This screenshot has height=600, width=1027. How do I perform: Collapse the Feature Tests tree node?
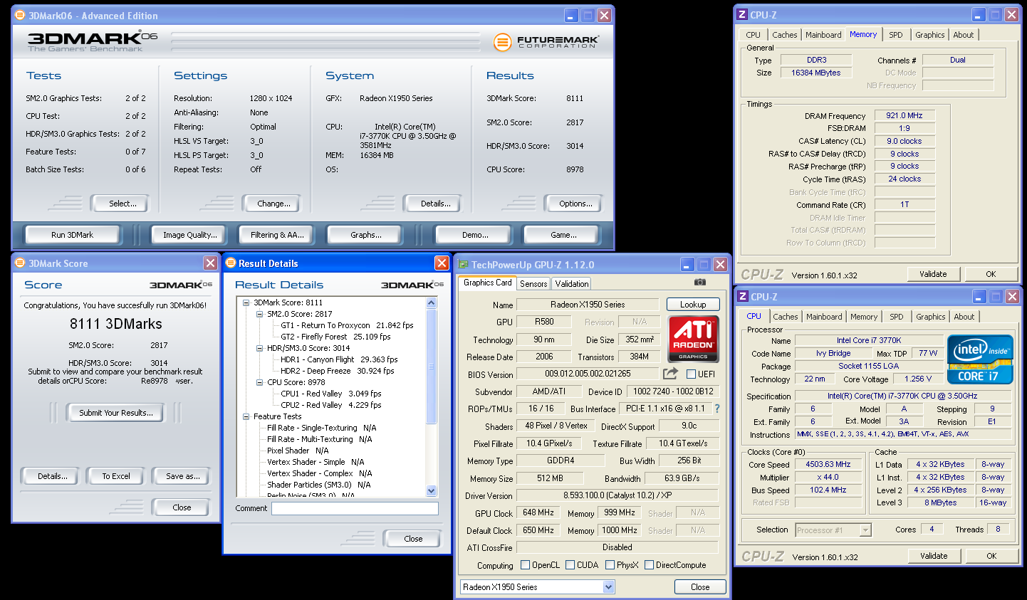point(246,416)
